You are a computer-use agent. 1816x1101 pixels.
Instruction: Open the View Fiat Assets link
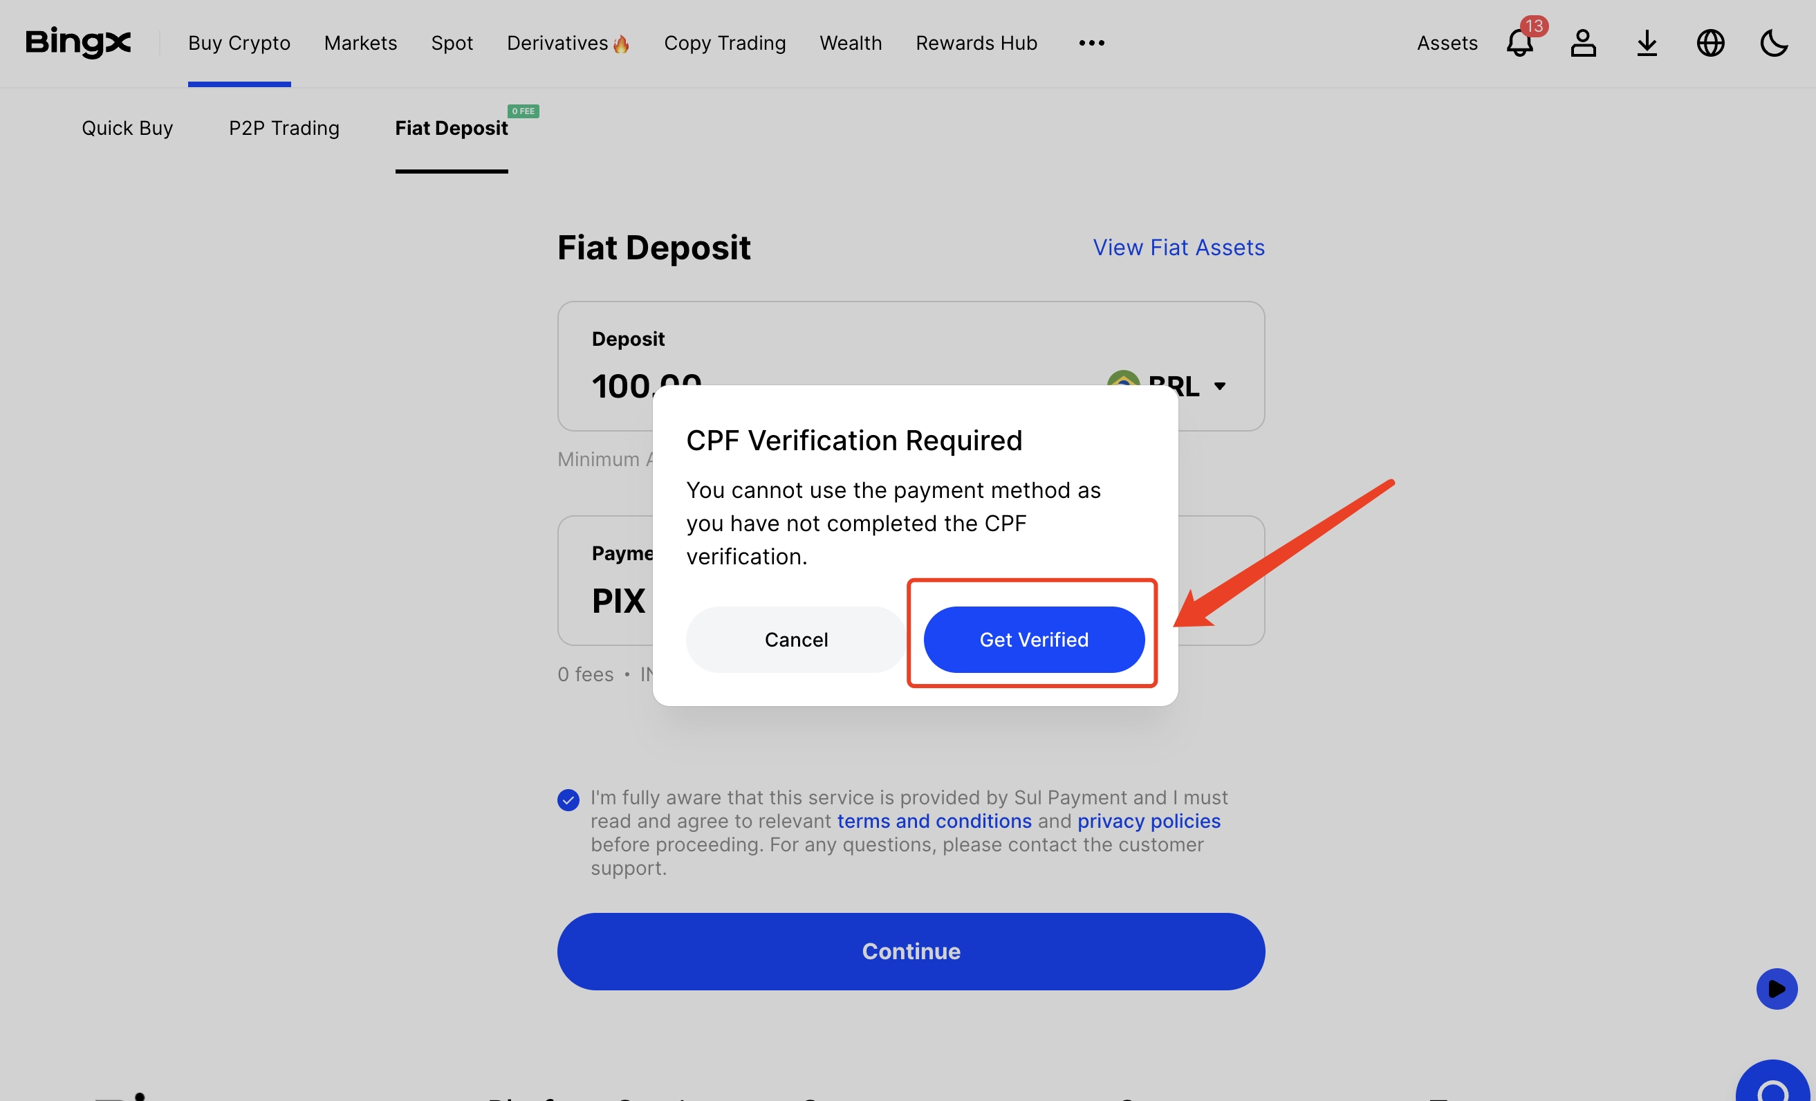[x=1178, y=248]
